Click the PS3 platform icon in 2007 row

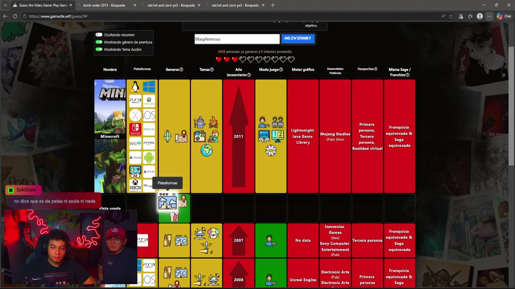click(142, 240)
